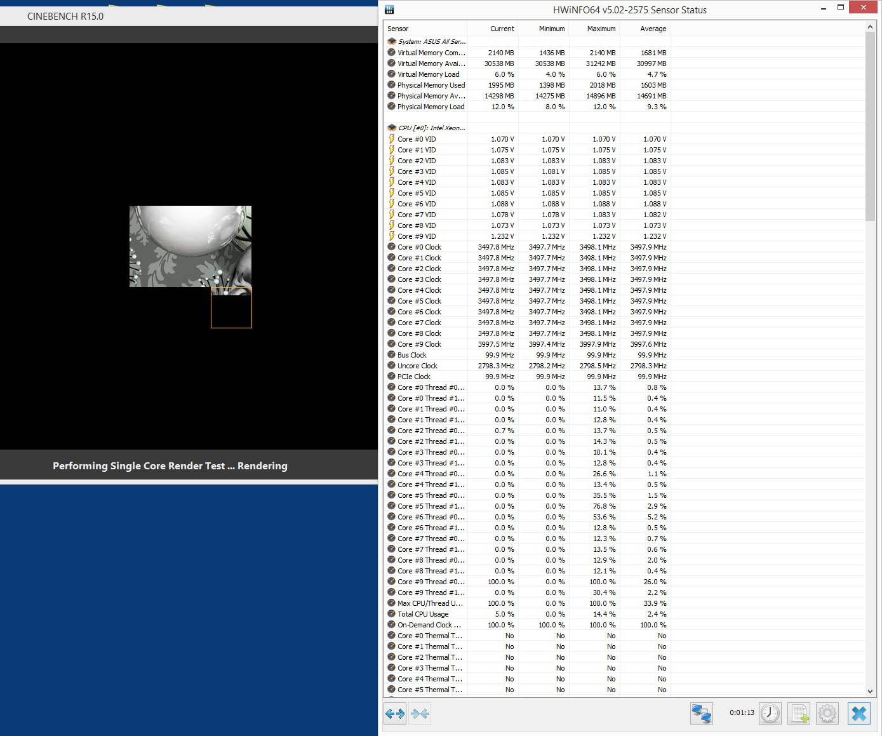This screenshot has height=736, width=882.
Task: Click the clock reset min/max button
Action: (x=770, y=714)
